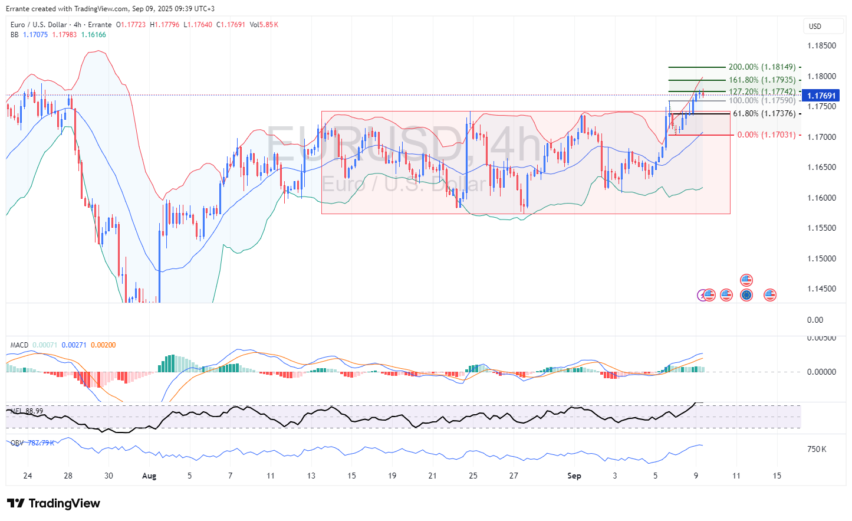Click the current price label 1.17691
Image resolution: width=852 pixels, height=521 pixels.
click(821, 96)
